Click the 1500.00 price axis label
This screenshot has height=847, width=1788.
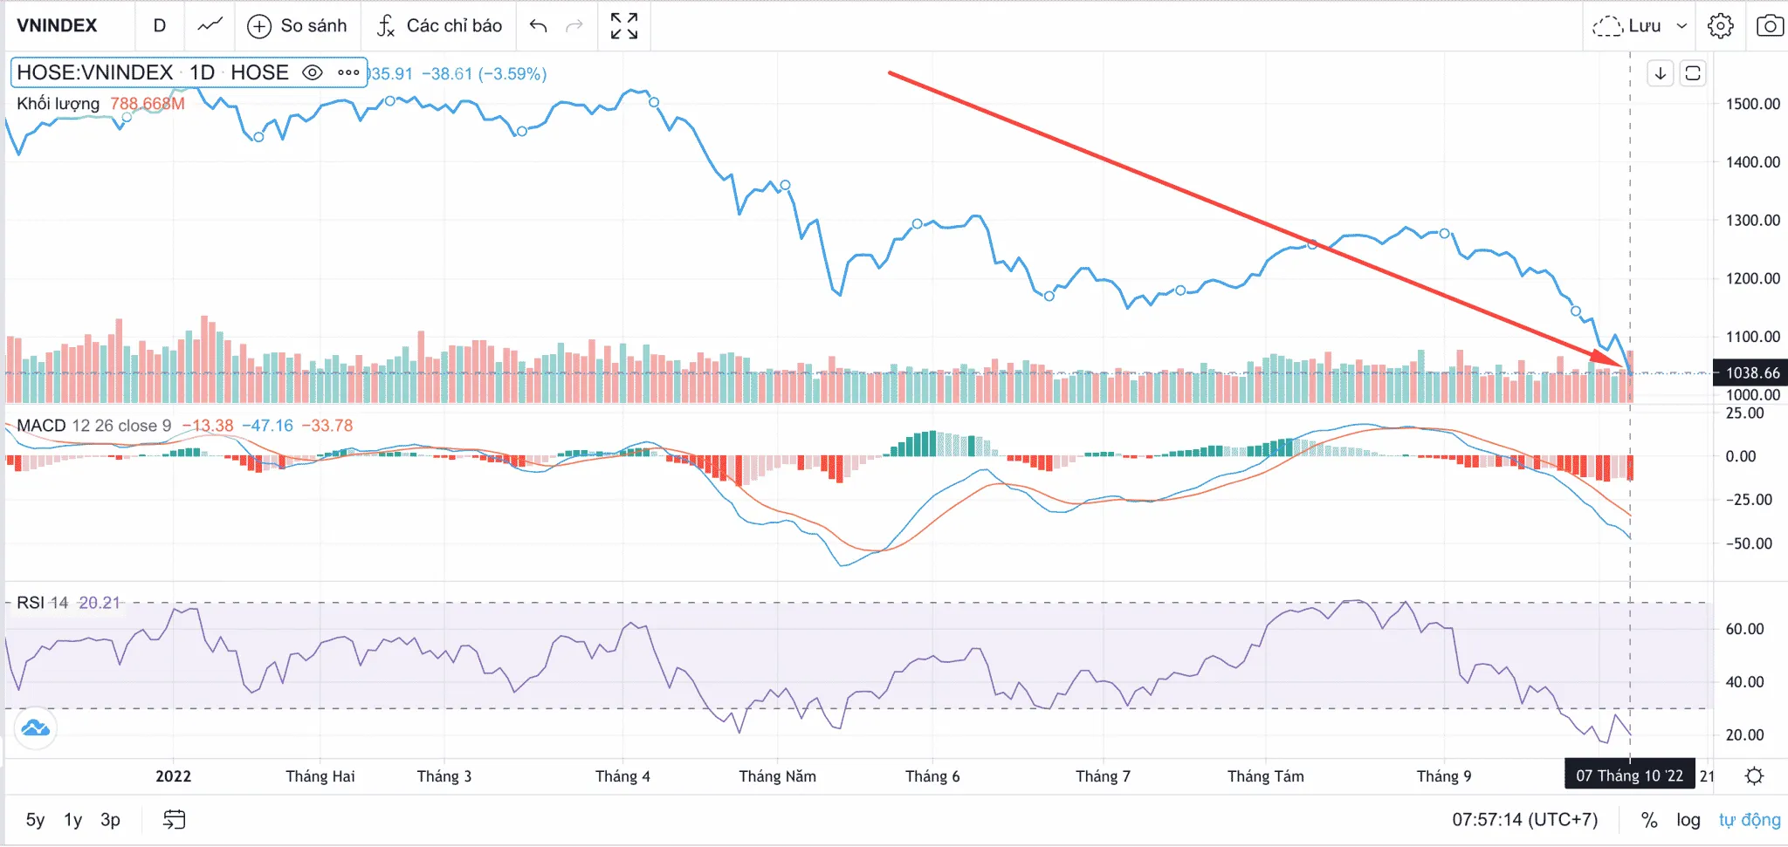pyautogui.click(x=1752, y=104)
